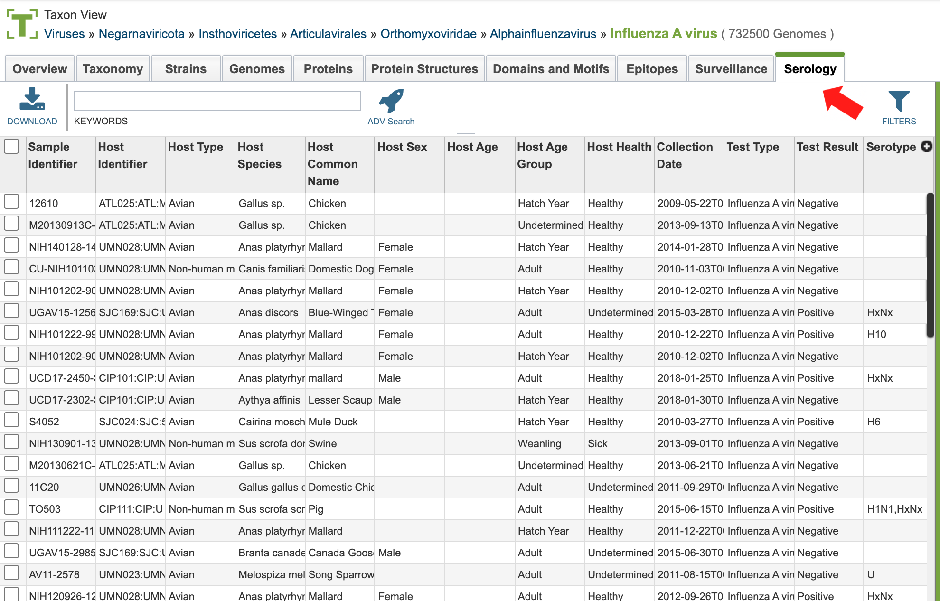940x601 pixels.
Task: Select checkbox for sample NIH140128-14
Action: pyautogui.click(x=11, y=245)
